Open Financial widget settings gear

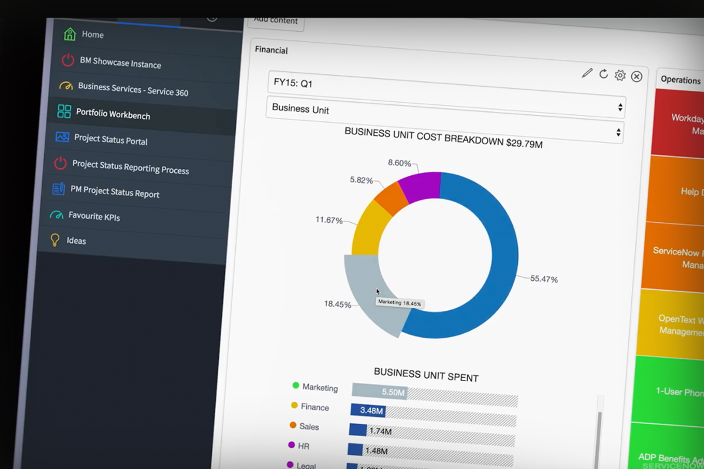click(x=620, y=75)
